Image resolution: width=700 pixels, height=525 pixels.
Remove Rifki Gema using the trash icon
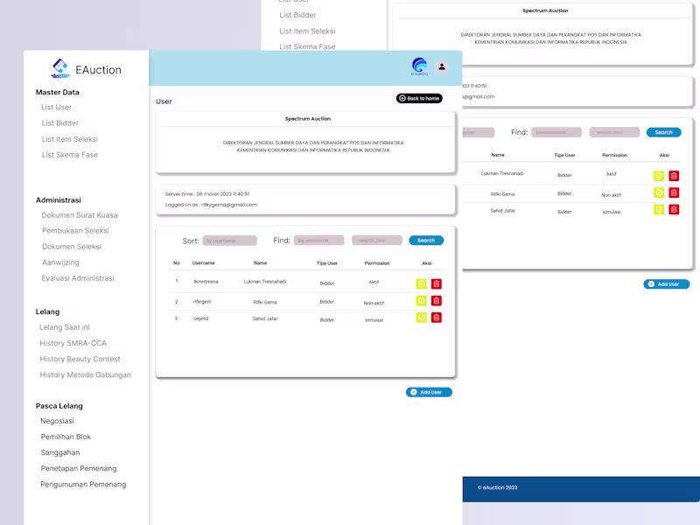tap(437, 300)
